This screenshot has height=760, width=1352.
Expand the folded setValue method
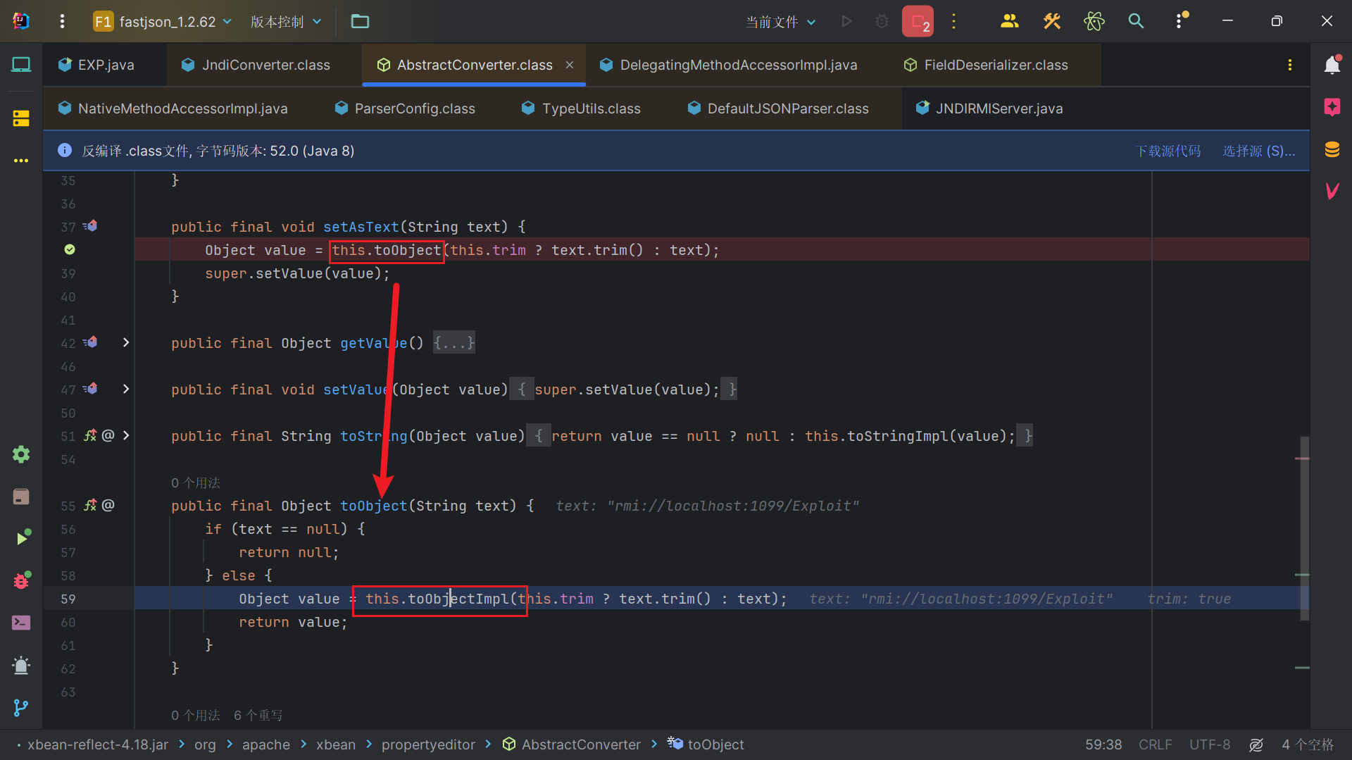pyautogui.click(x=125, y=389)
